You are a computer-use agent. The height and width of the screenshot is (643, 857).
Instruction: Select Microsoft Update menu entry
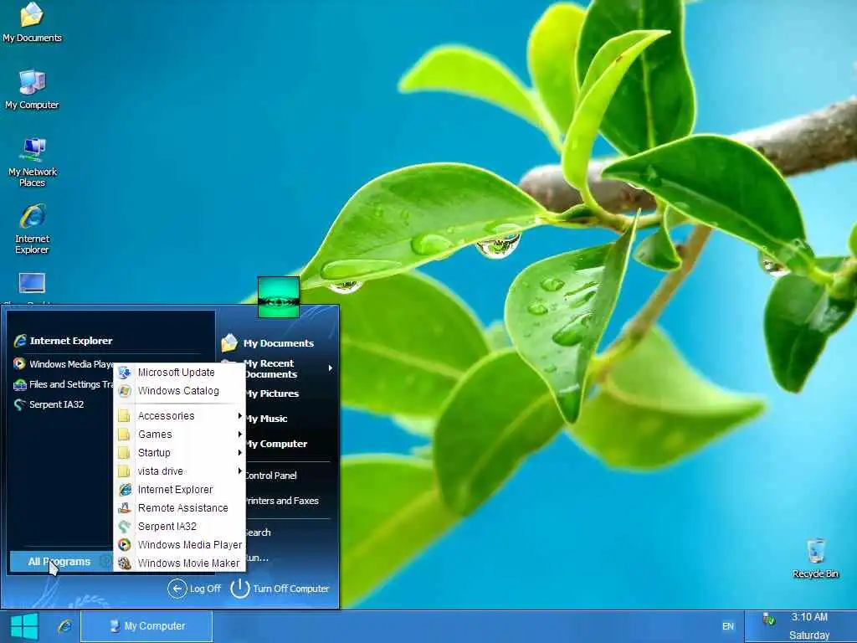[179, 373]
